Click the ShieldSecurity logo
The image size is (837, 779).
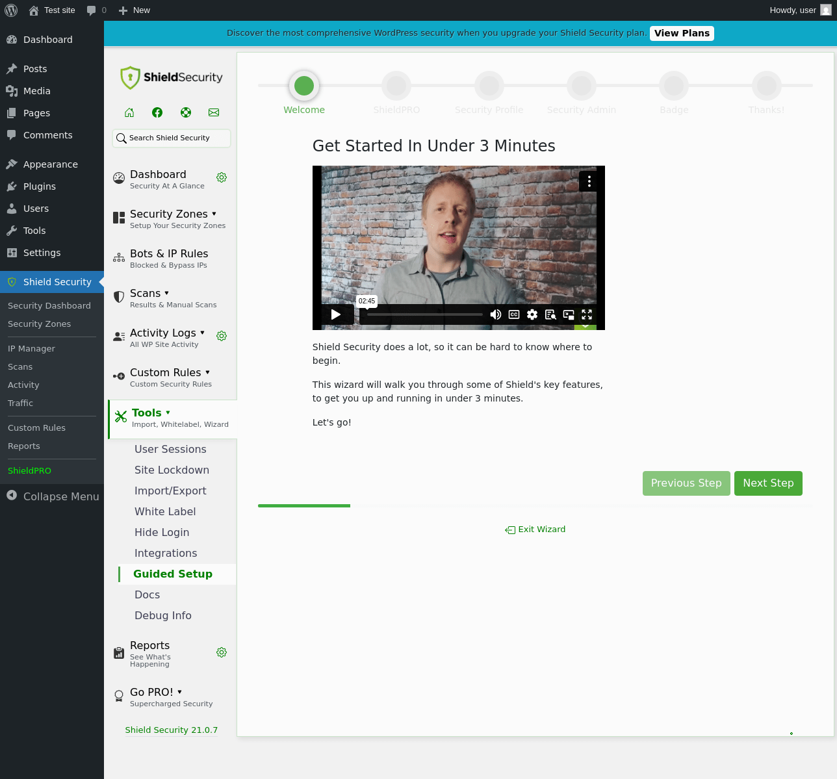(x=171, y=77)
